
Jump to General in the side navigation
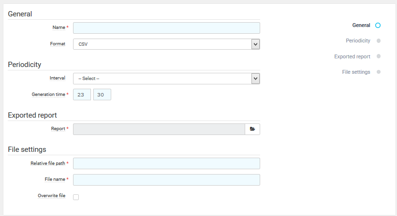(x=361, y=26)
